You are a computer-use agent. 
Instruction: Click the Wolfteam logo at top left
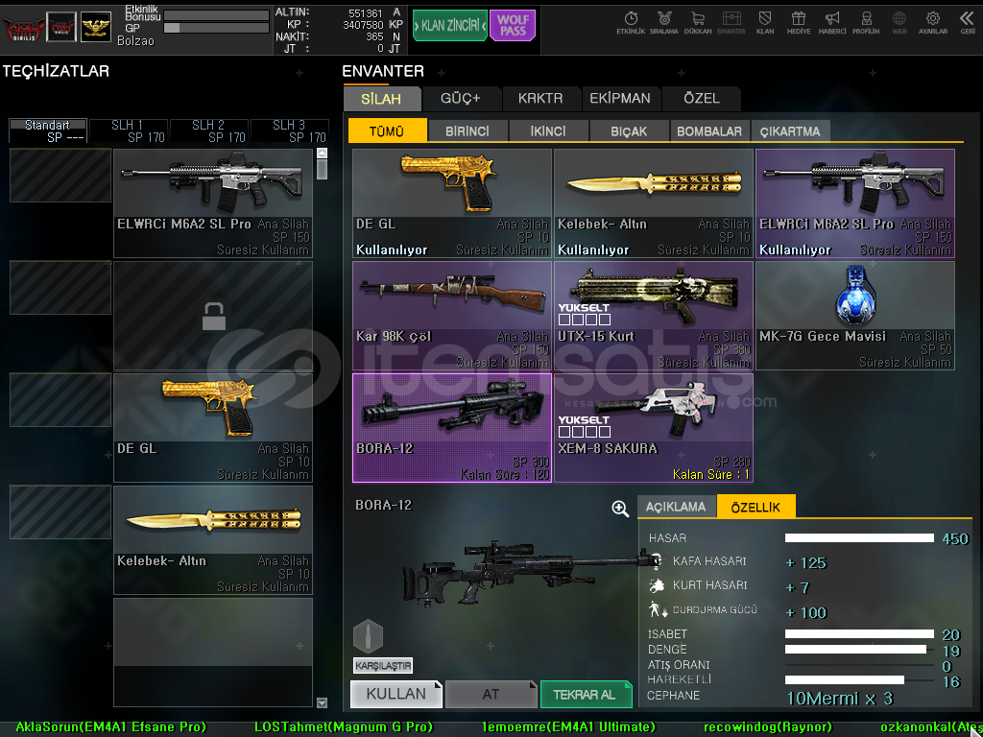[23, 28]
